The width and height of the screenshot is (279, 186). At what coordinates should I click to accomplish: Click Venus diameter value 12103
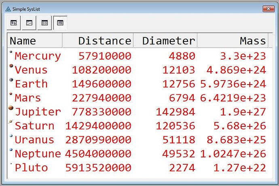179,70
